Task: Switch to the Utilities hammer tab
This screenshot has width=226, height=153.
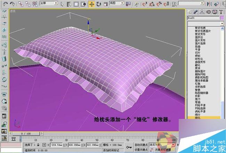Action: pyautogui.click(x=221, y=12)
